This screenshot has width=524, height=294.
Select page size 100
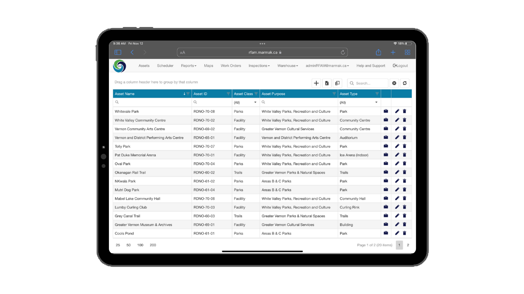(140, 245)
